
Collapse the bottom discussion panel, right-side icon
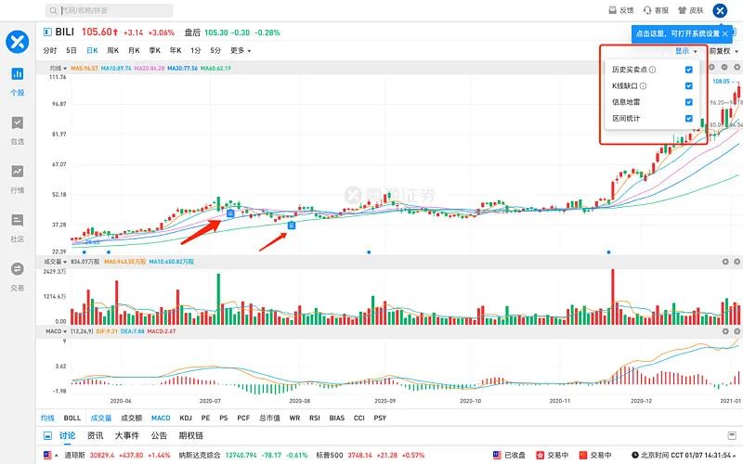(731, 435)
